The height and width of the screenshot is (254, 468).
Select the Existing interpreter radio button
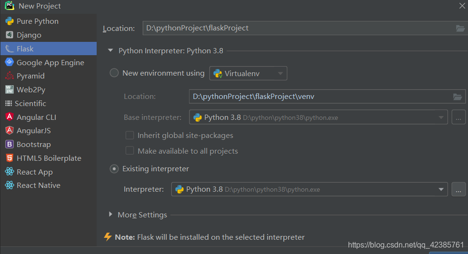coord(114,169)
